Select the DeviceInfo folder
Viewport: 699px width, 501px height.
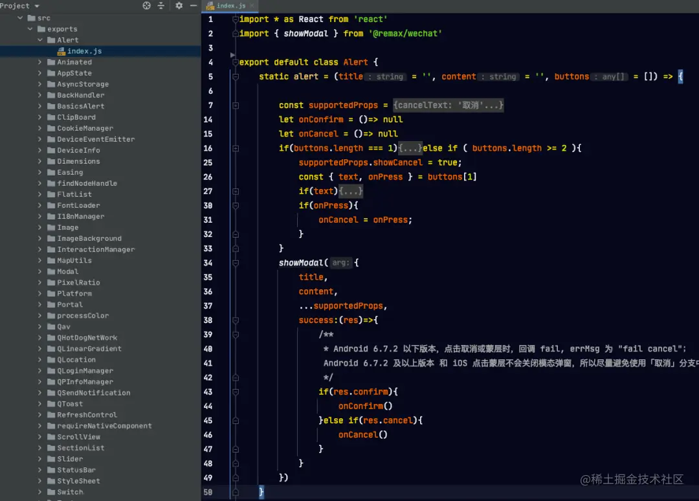[x=78, y=150]
